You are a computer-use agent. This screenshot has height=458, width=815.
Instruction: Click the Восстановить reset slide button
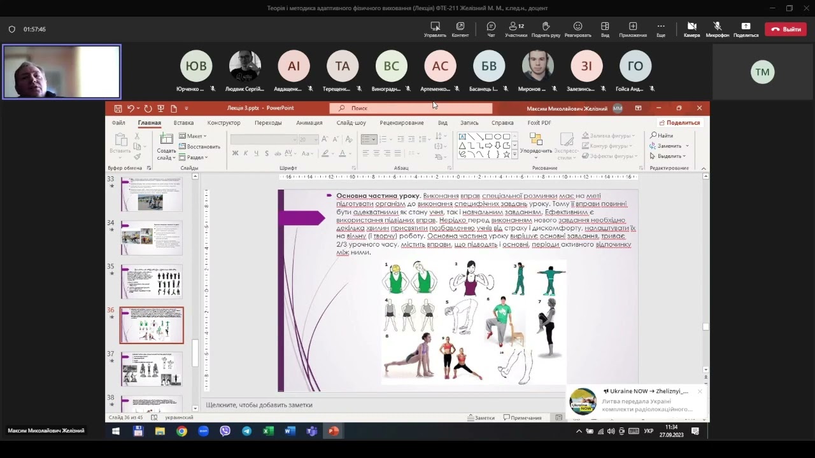(199, 146)
